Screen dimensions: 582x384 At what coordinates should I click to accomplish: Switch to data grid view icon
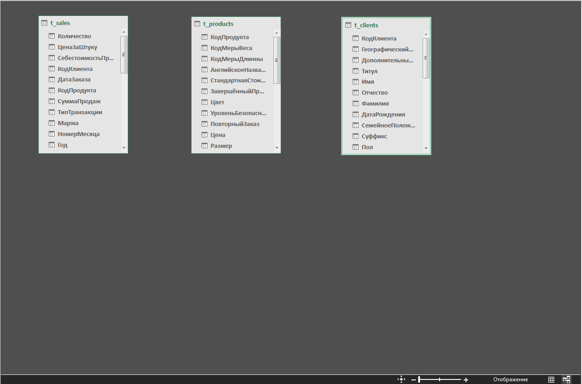pos(551,379)
